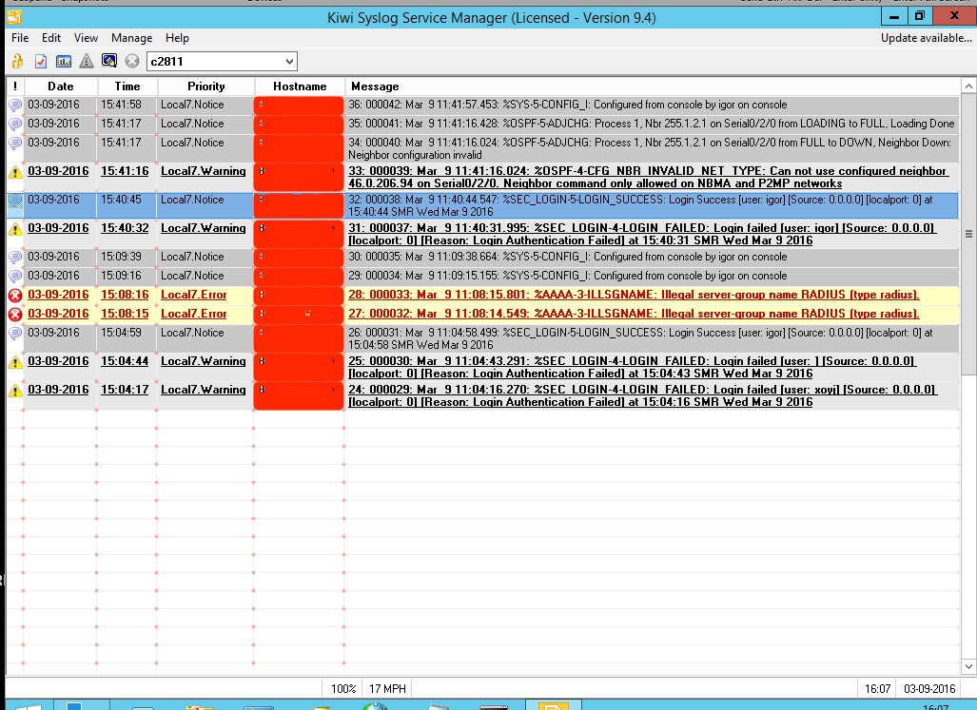Select the 15:40:45 time cell
This screenshot has height=710, width=977.
tap(127, 206)
